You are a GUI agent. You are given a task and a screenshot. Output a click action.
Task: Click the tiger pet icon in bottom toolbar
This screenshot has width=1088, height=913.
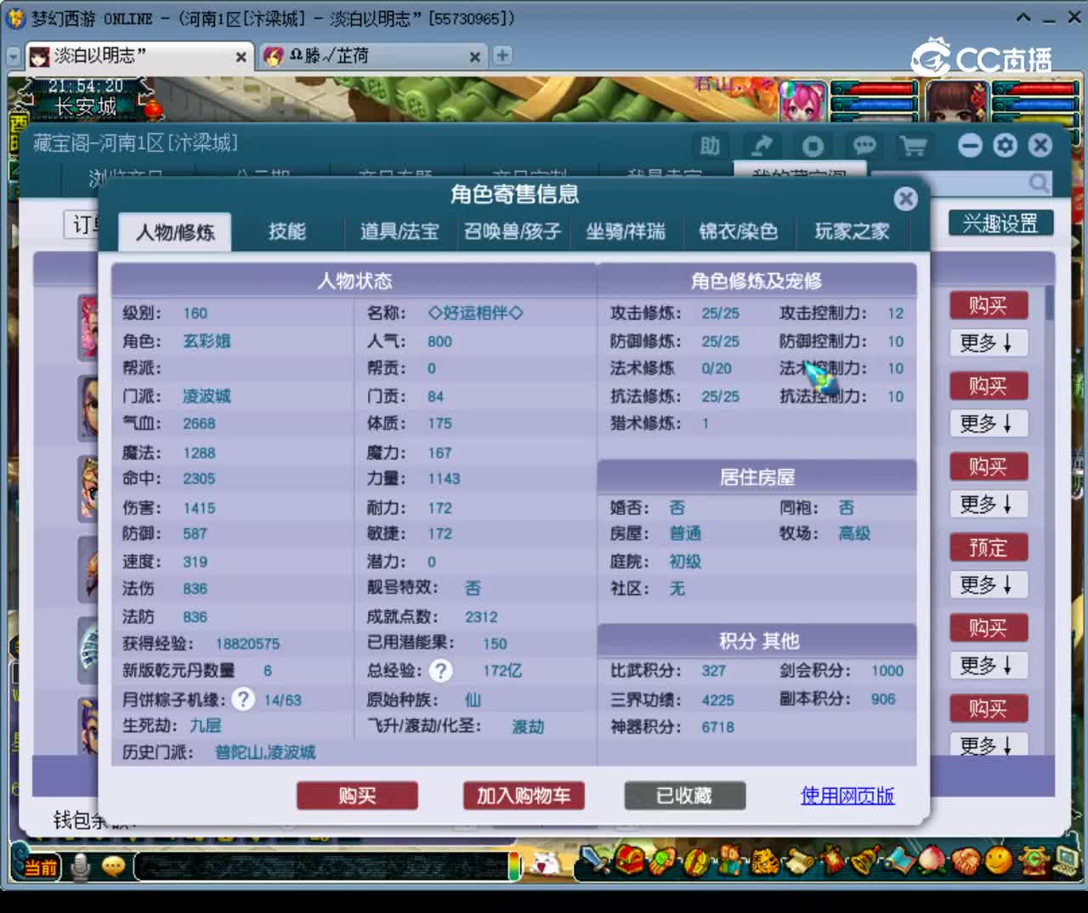pyautogui.click(x=764, y=862)
